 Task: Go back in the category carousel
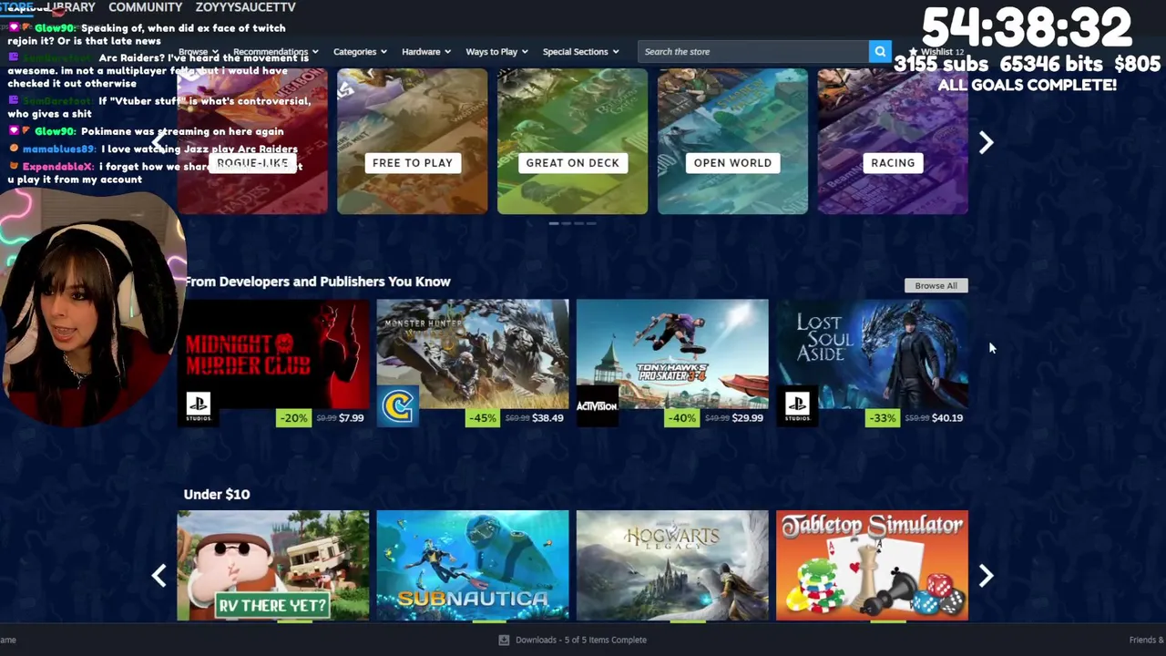pos(159,142)
